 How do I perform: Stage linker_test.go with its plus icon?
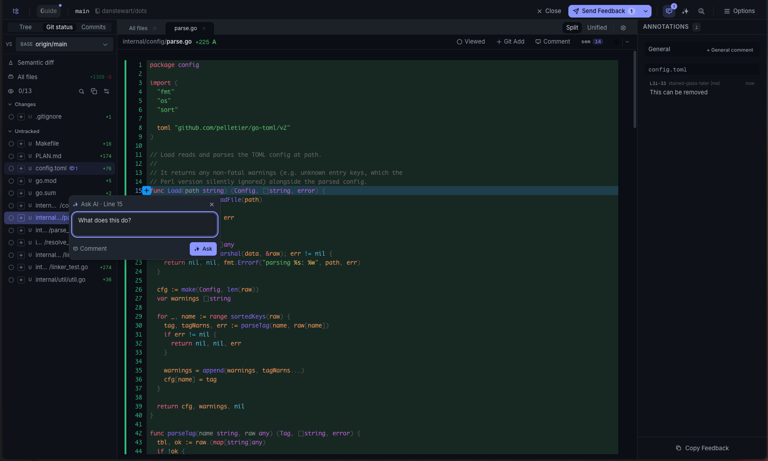point(21,267)
